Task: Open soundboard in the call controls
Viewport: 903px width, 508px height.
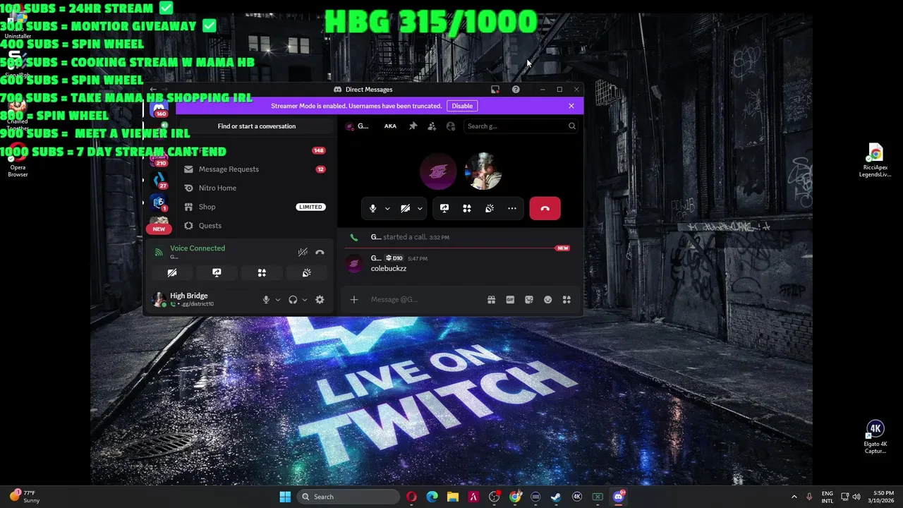Action: (x=490, y=208)
